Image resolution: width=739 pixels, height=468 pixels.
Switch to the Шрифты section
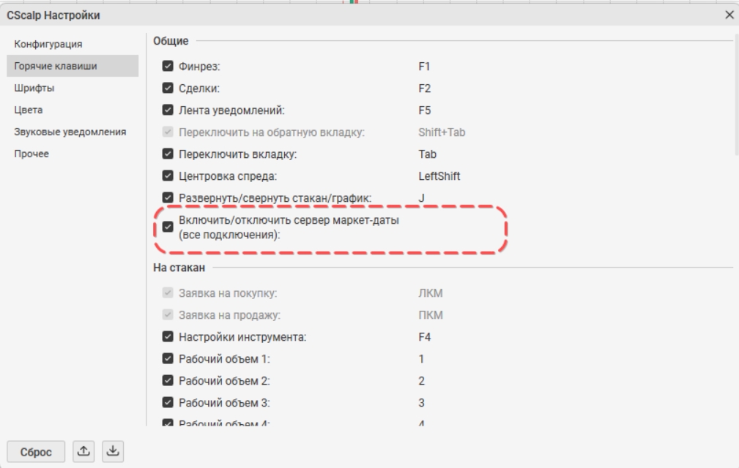[34, 88]
